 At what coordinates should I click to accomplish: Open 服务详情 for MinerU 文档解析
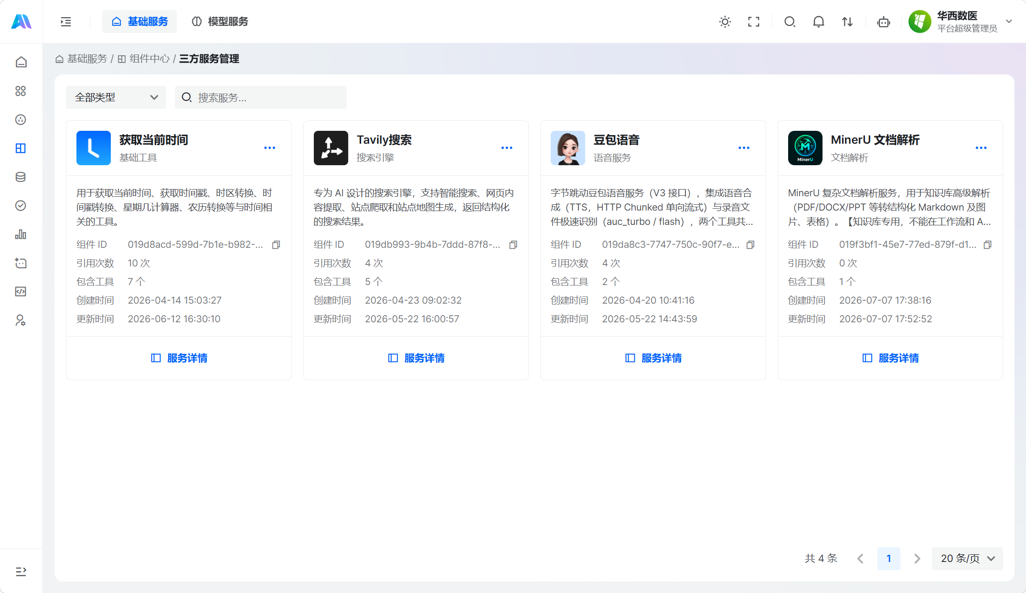[890, 358]
